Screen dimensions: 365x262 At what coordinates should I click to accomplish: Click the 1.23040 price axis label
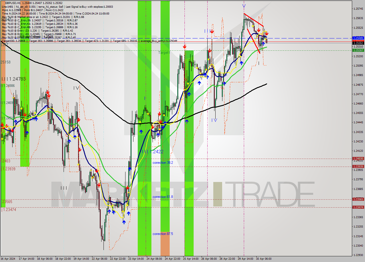[x=358, y=246]
